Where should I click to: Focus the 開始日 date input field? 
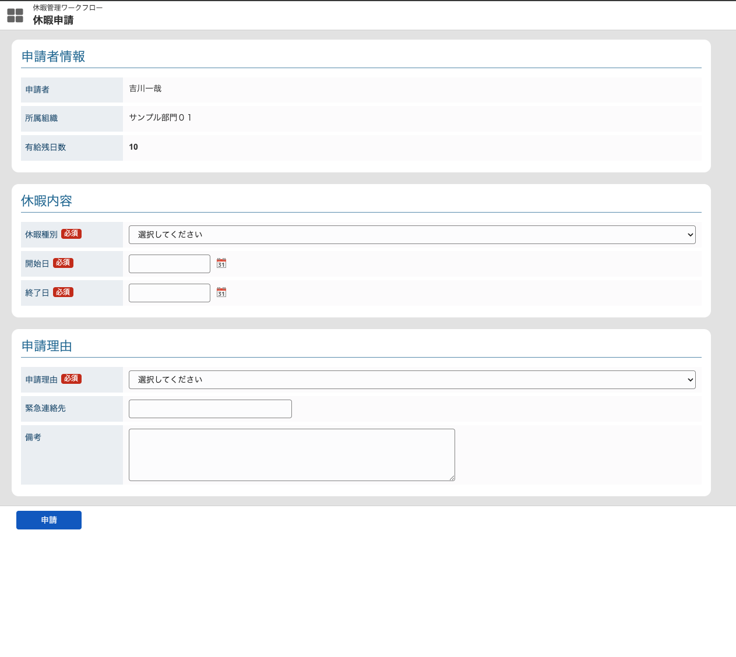170,264
